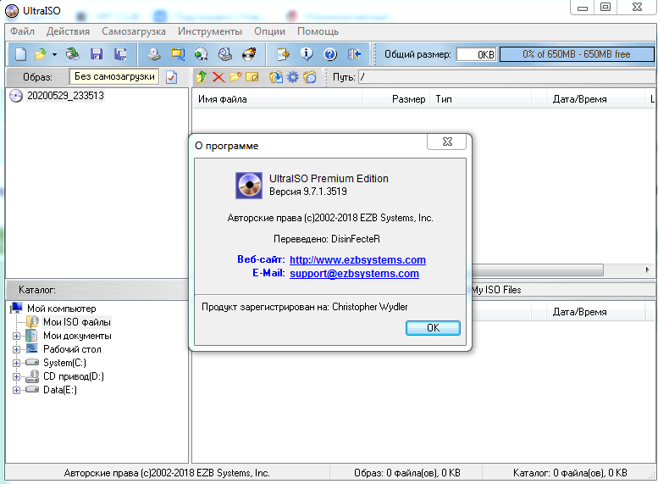Click the Save floppy disk icon
Viewport: 658px width, 484px height.
(x=97, y=54)
